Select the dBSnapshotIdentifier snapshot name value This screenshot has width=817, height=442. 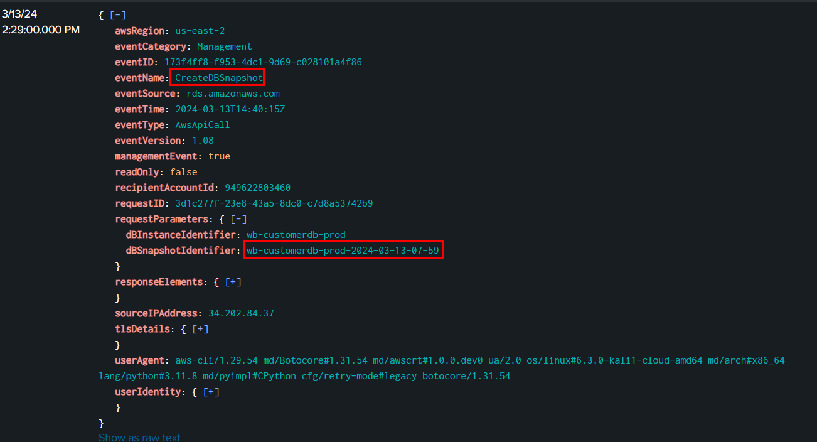pyautogui.click(x=342, y=251)
